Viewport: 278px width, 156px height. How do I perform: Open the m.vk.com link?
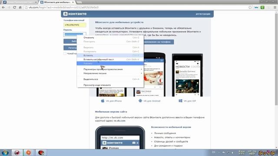pyautogui.click(x=119, y=120)
